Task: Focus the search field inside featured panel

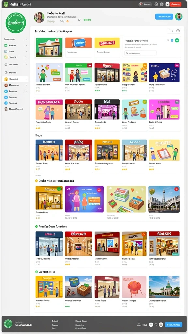Action: 140,53
